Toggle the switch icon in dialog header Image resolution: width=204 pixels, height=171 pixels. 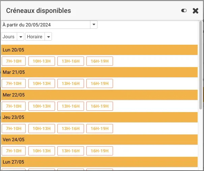[x=184, y=11]
